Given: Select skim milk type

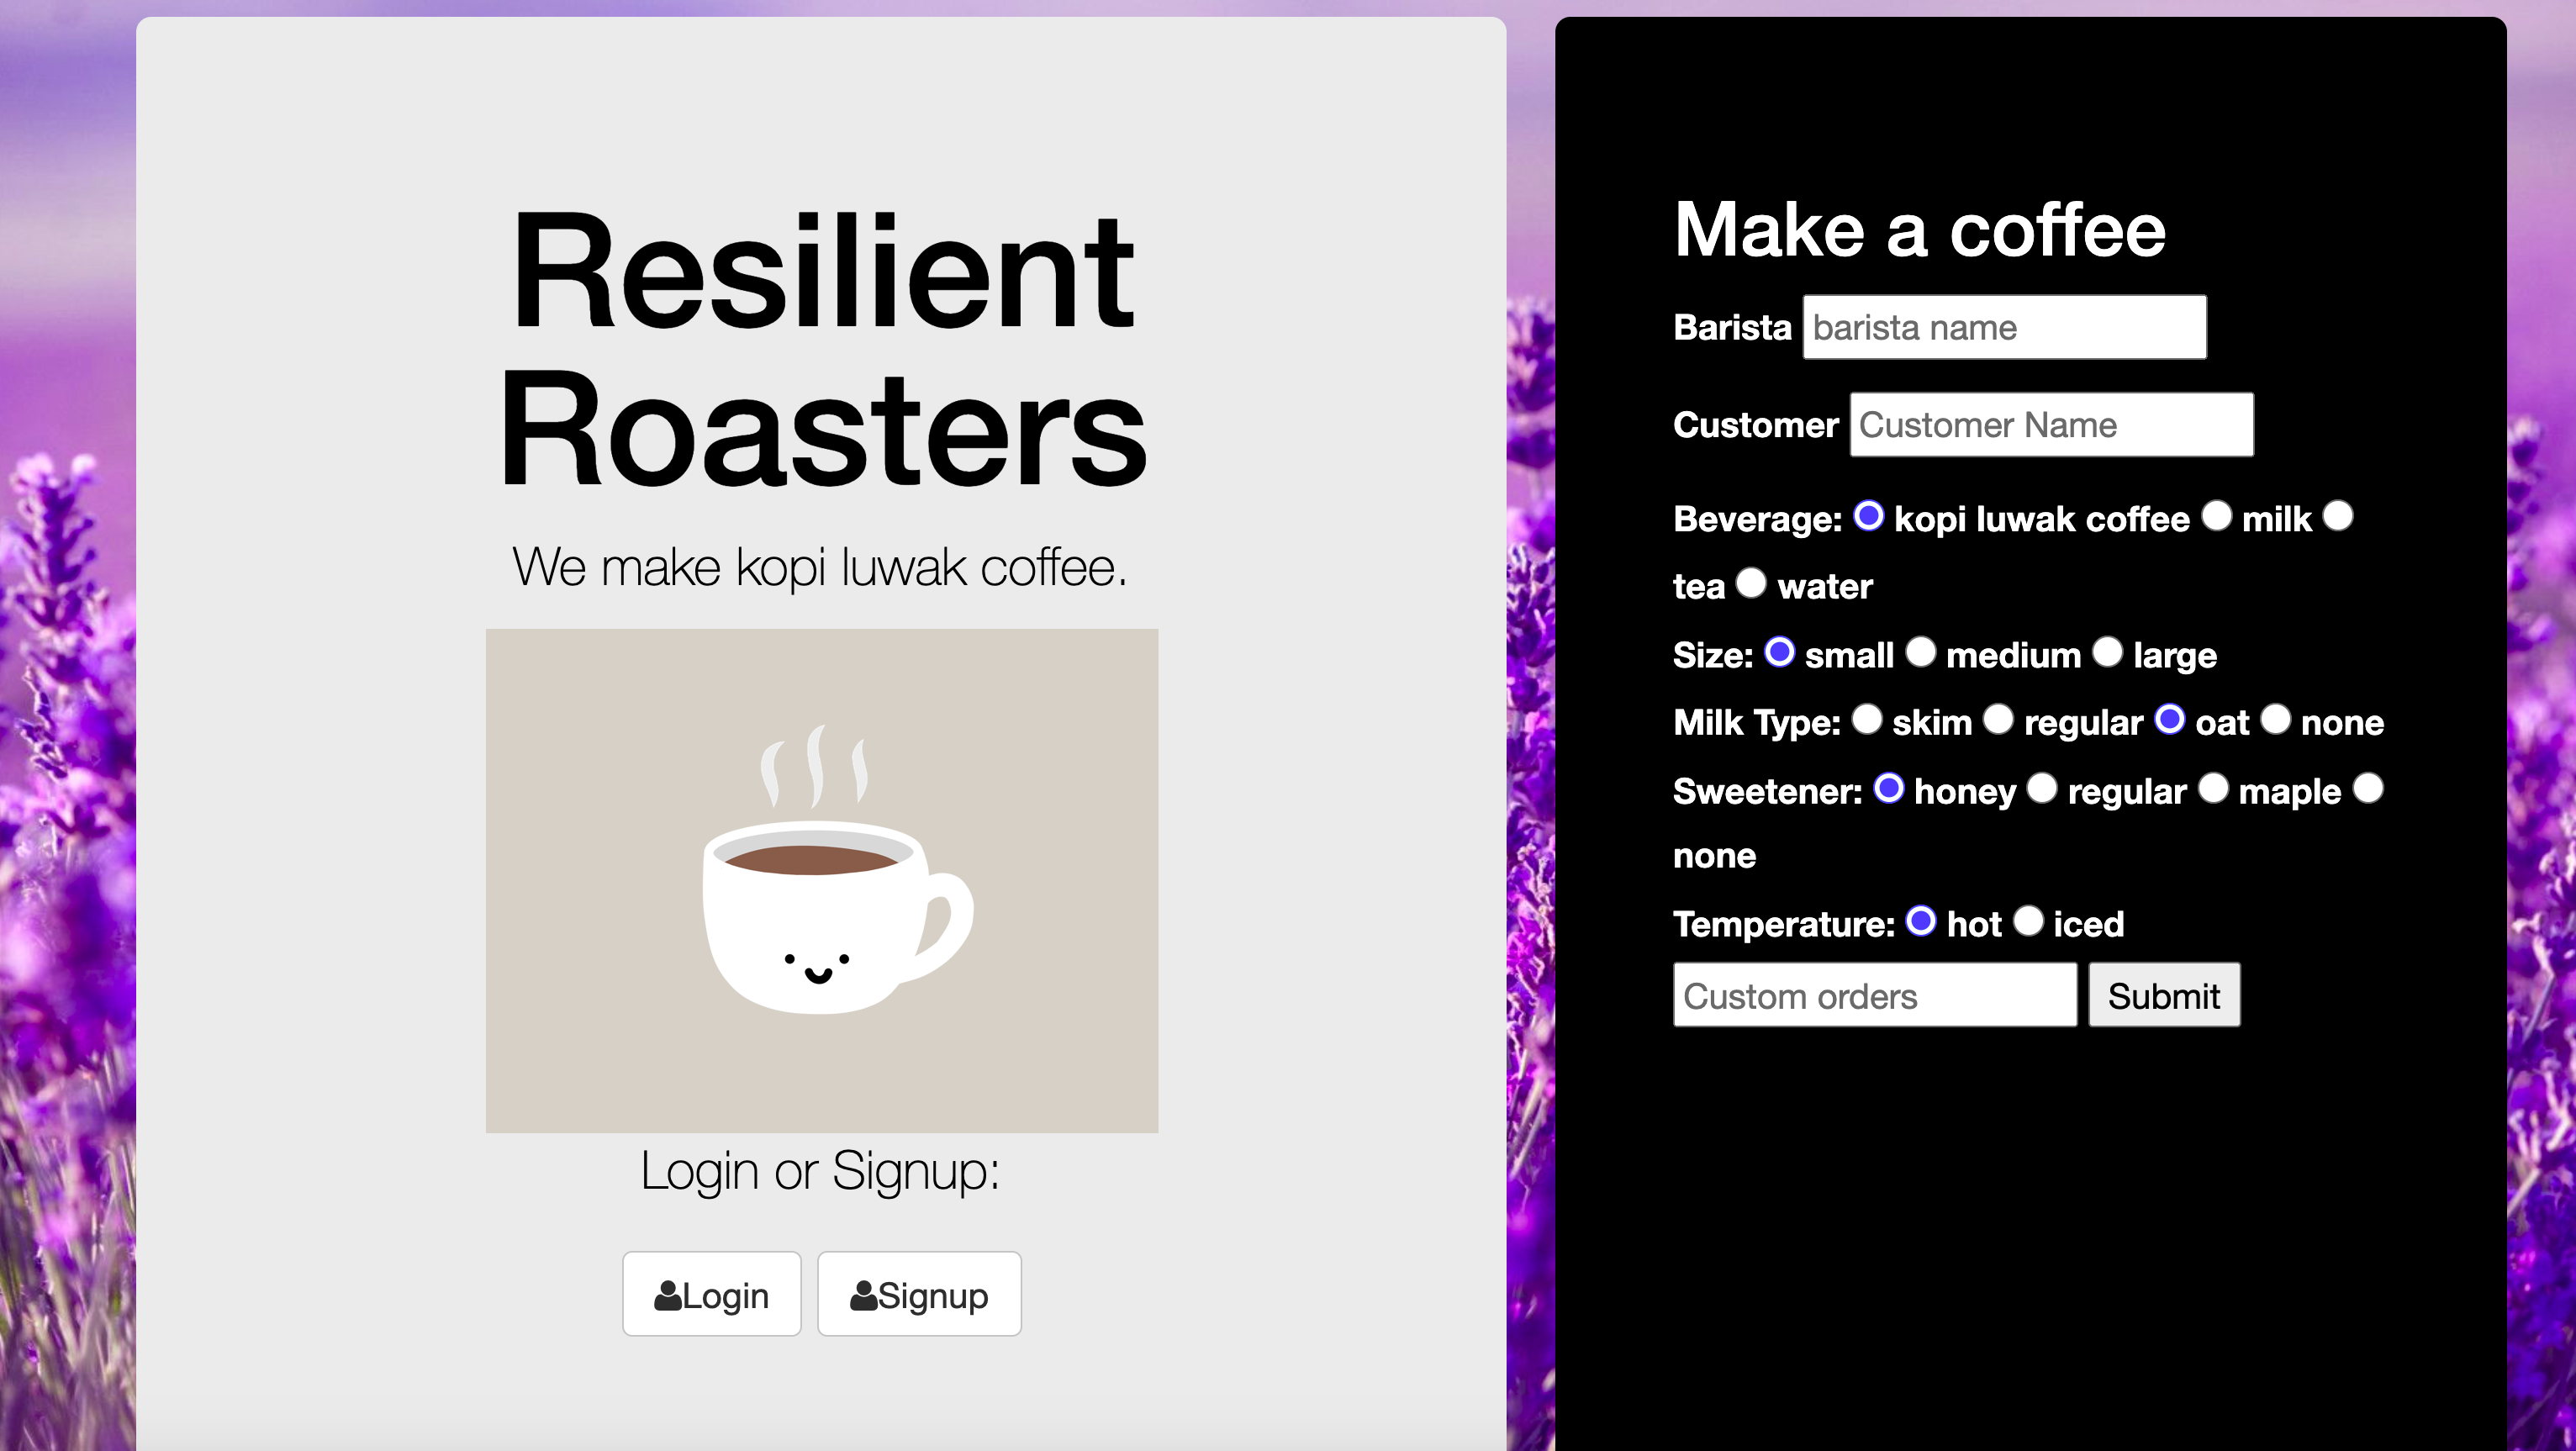Looking at the screenshot, I should [x=1866, y=719].
